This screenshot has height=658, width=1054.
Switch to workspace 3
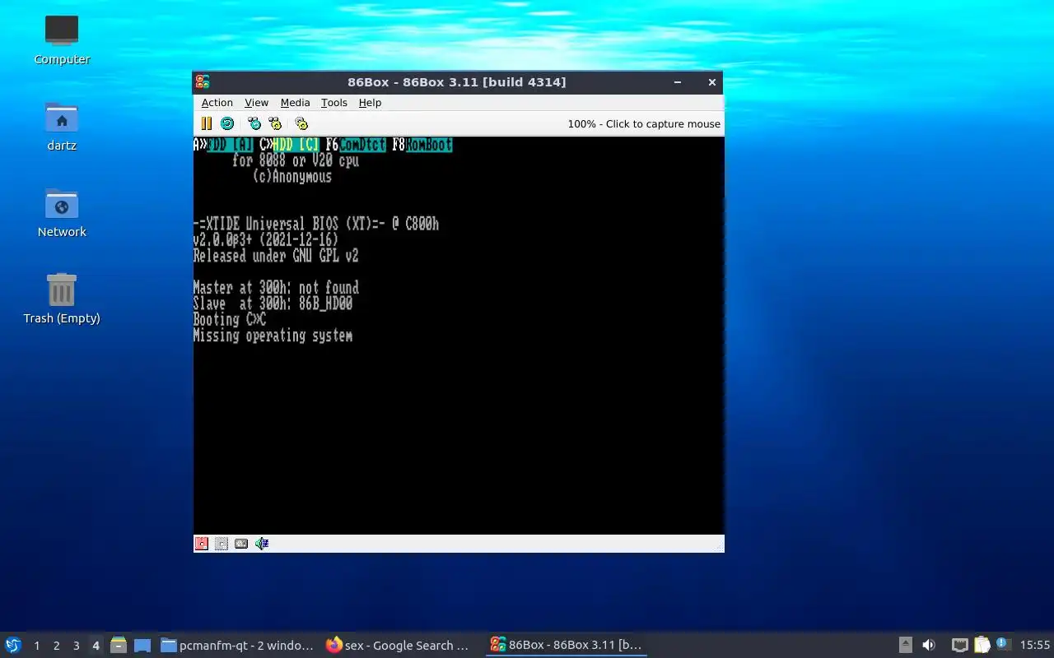click(x=76, y=646)
